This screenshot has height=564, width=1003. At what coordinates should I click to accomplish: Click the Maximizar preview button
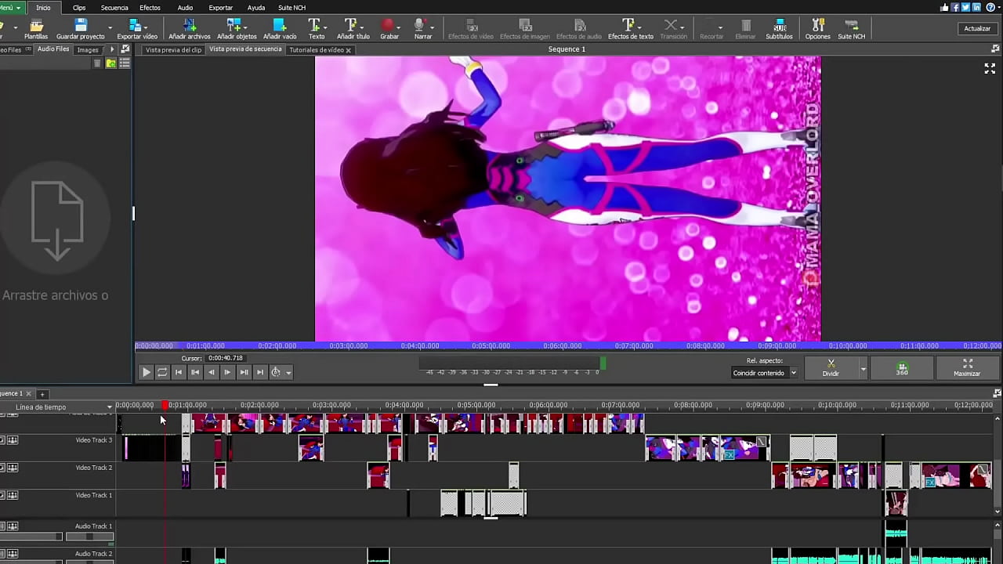point(967,367)
